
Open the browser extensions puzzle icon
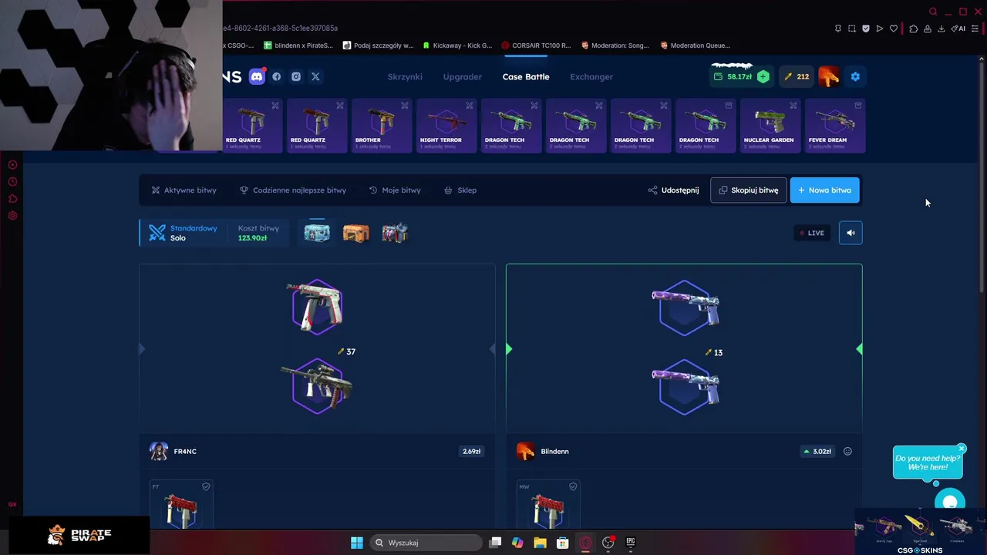914,29
